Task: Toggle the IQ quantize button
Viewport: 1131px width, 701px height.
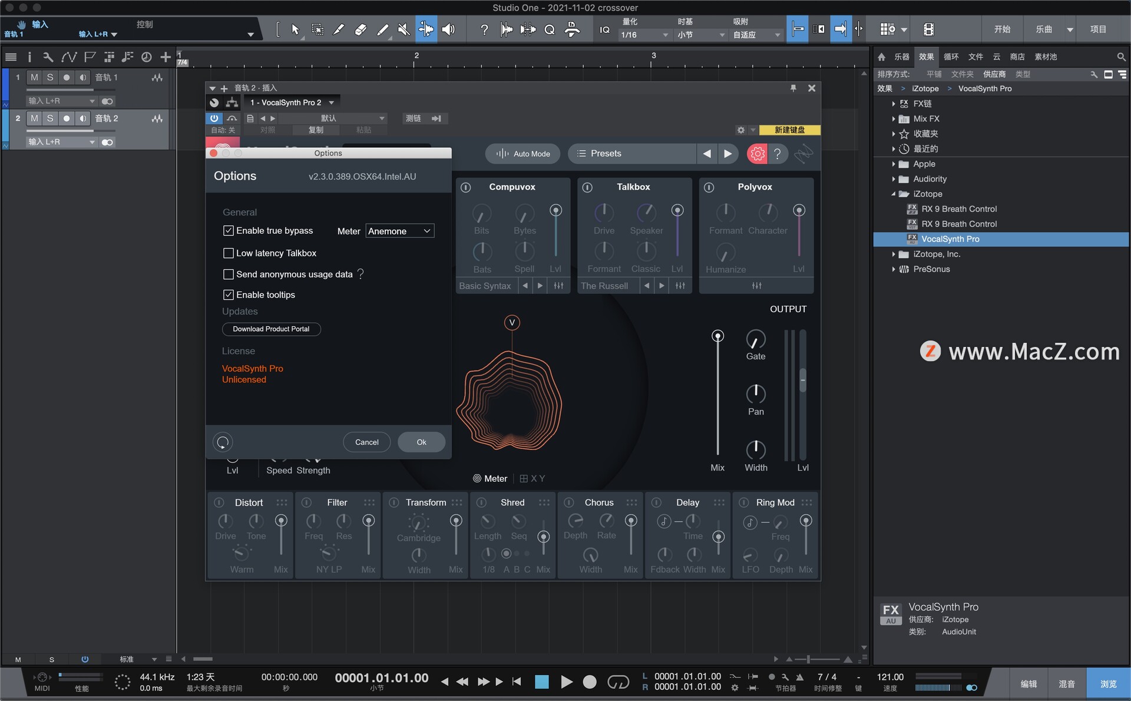Action: pyautogui.click(x=604, y=29)
